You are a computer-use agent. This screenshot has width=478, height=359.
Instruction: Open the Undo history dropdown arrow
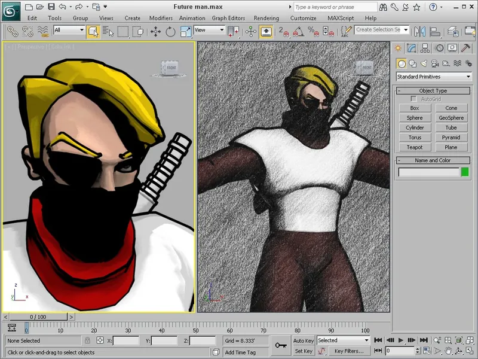click(x=71, y=7)
